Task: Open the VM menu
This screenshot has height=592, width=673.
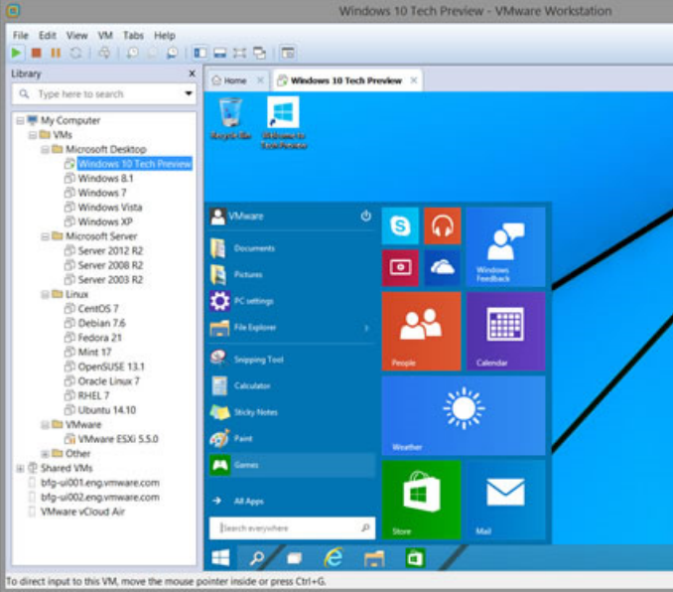Action: (x=105, y=35)
